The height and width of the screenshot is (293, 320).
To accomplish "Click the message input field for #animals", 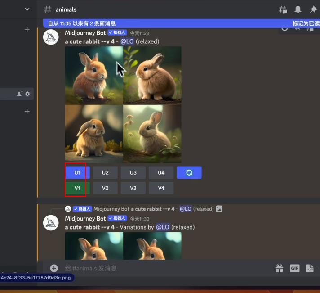I will (162, 268).
